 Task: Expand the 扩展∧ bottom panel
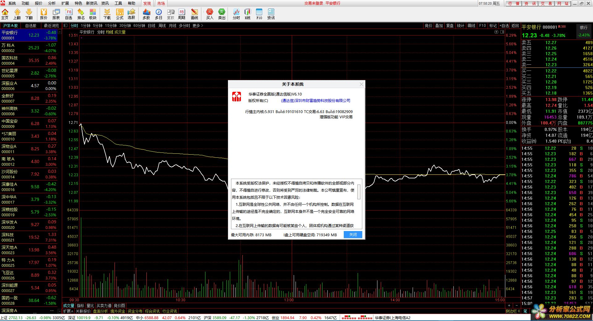(68, 311)
